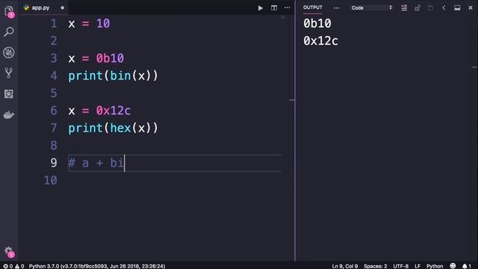Viewport: 478px width, 269px height.
Task: Click line number 5 in gutter
Action: click(54, 93)
